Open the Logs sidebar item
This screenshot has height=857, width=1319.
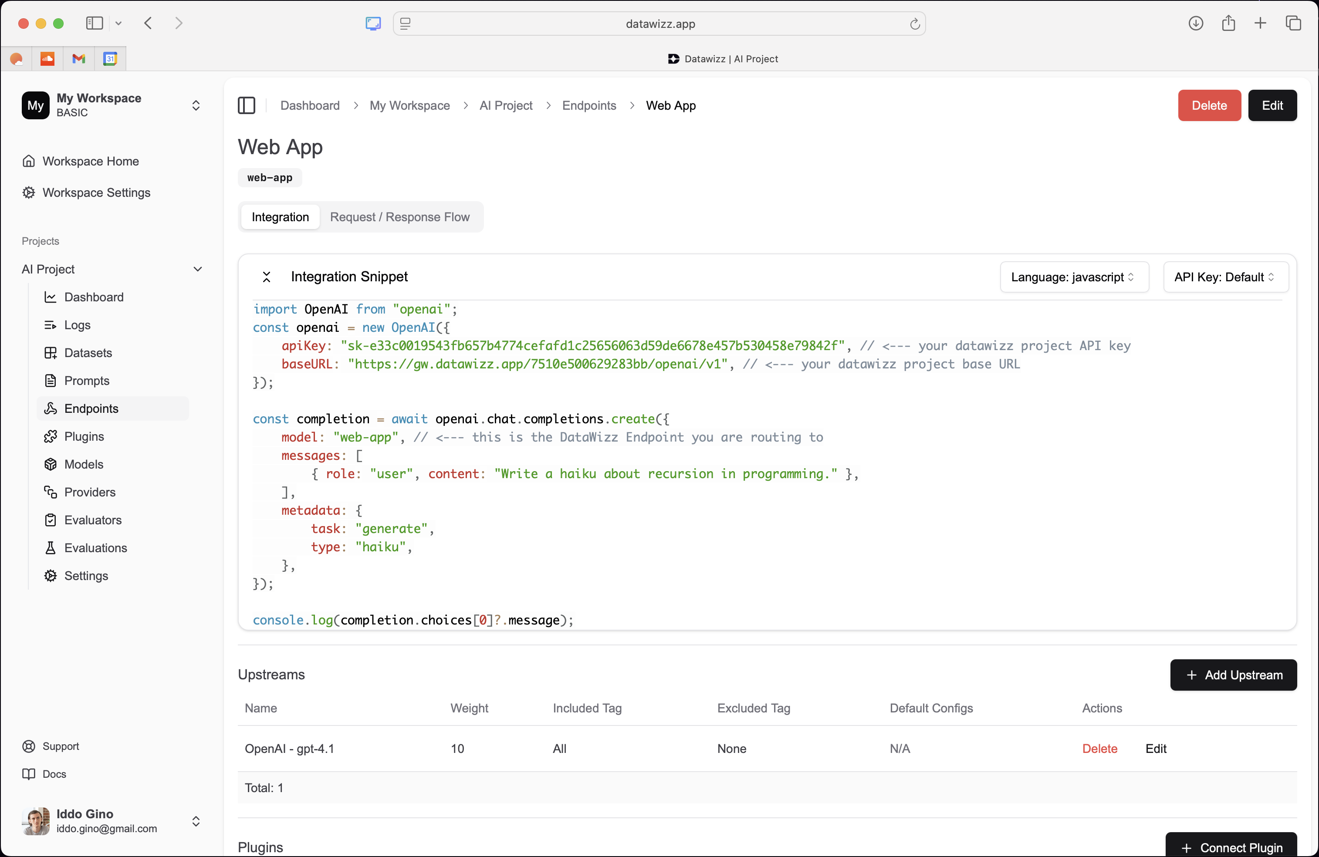[x=77, y=325]
